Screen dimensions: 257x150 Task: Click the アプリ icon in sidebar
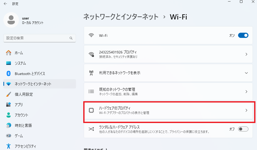(9, 105)
